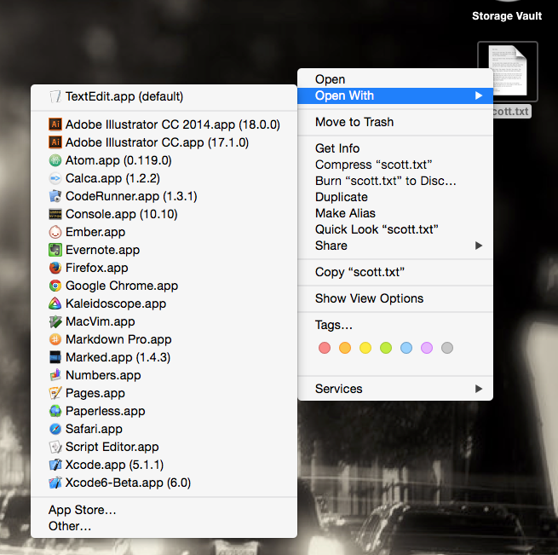Click the Marked app icon
This screenshot has width=558, height=555.
(x=55, y=357)
